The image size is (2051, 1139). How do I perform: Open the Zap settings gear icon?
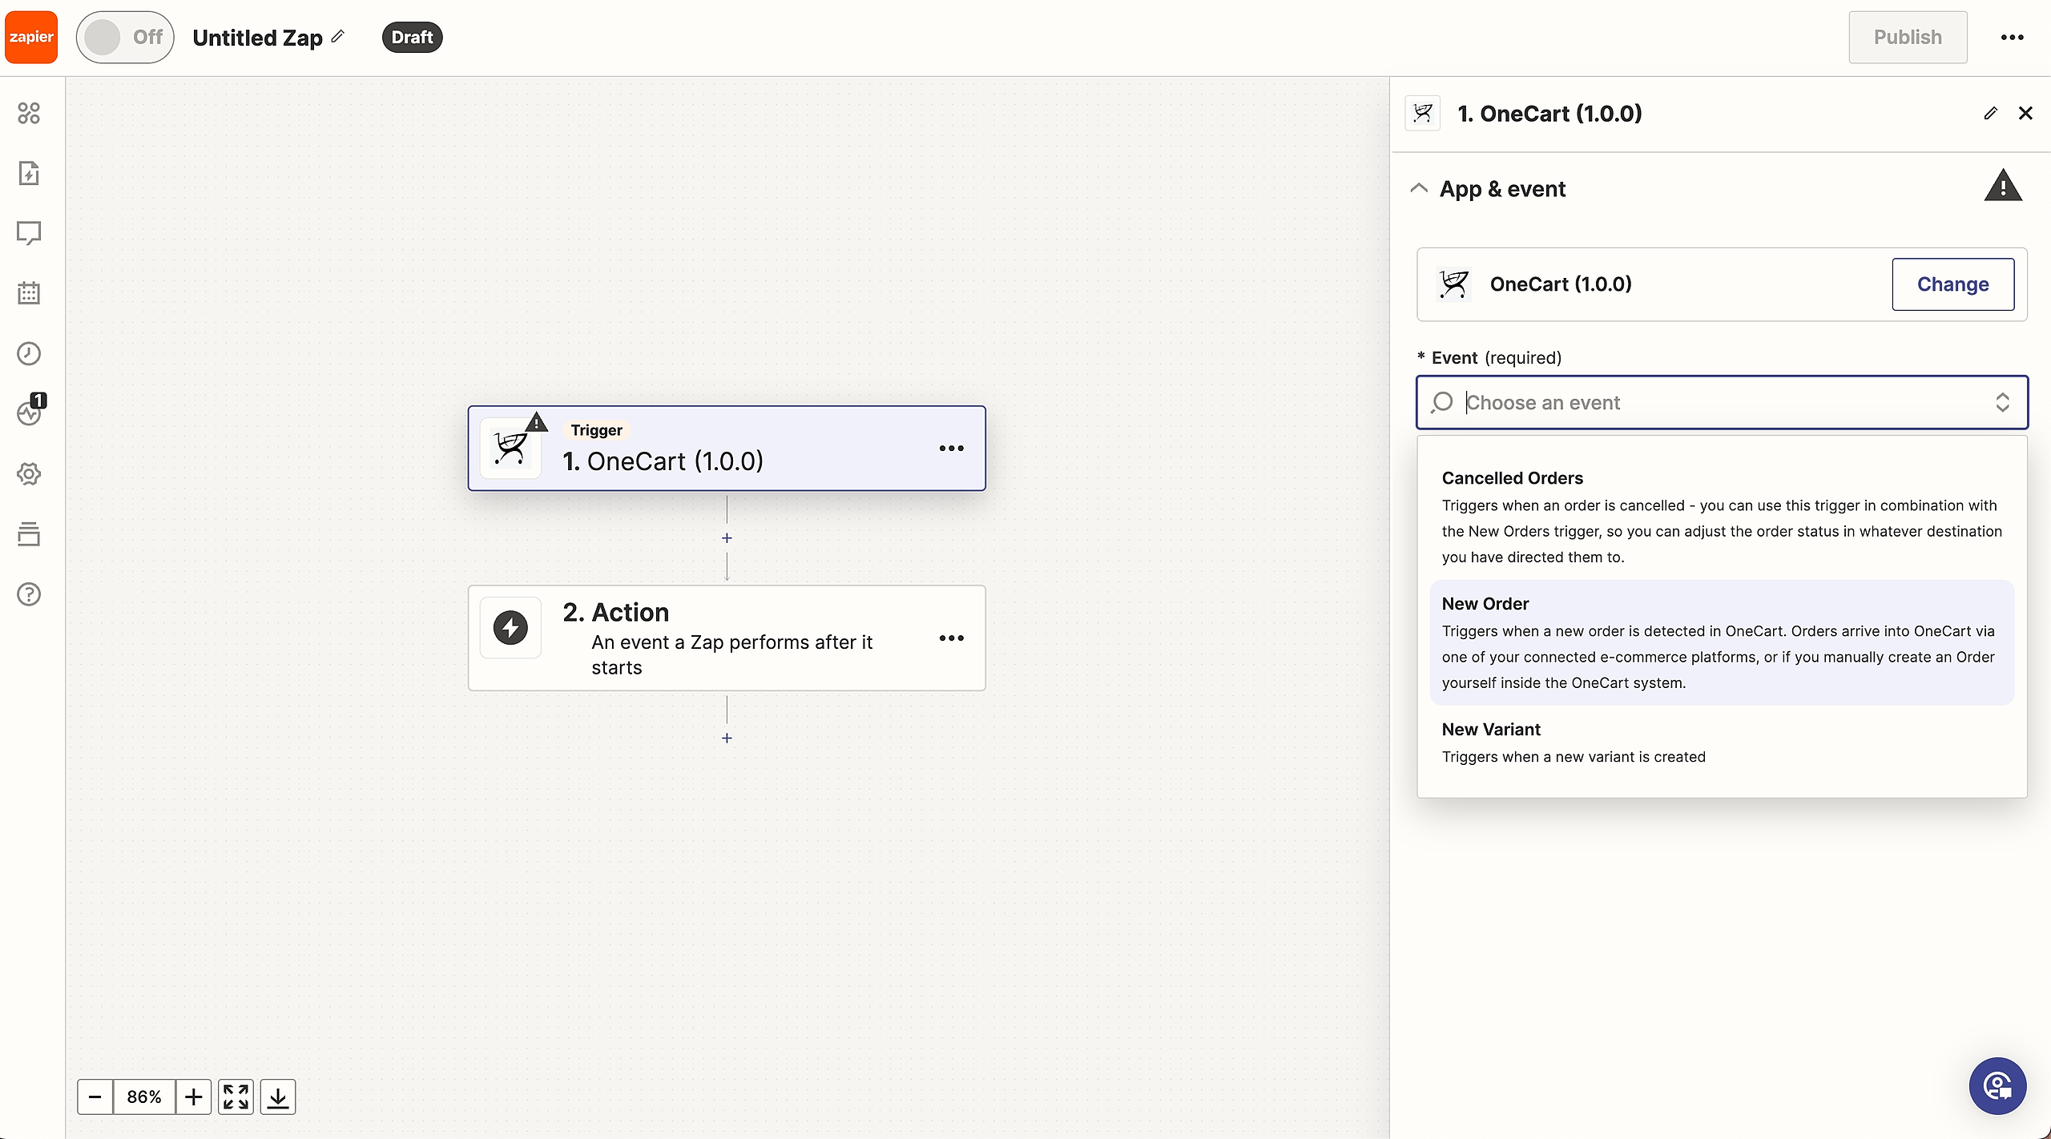pyautogui.click(x=29, y=473)
